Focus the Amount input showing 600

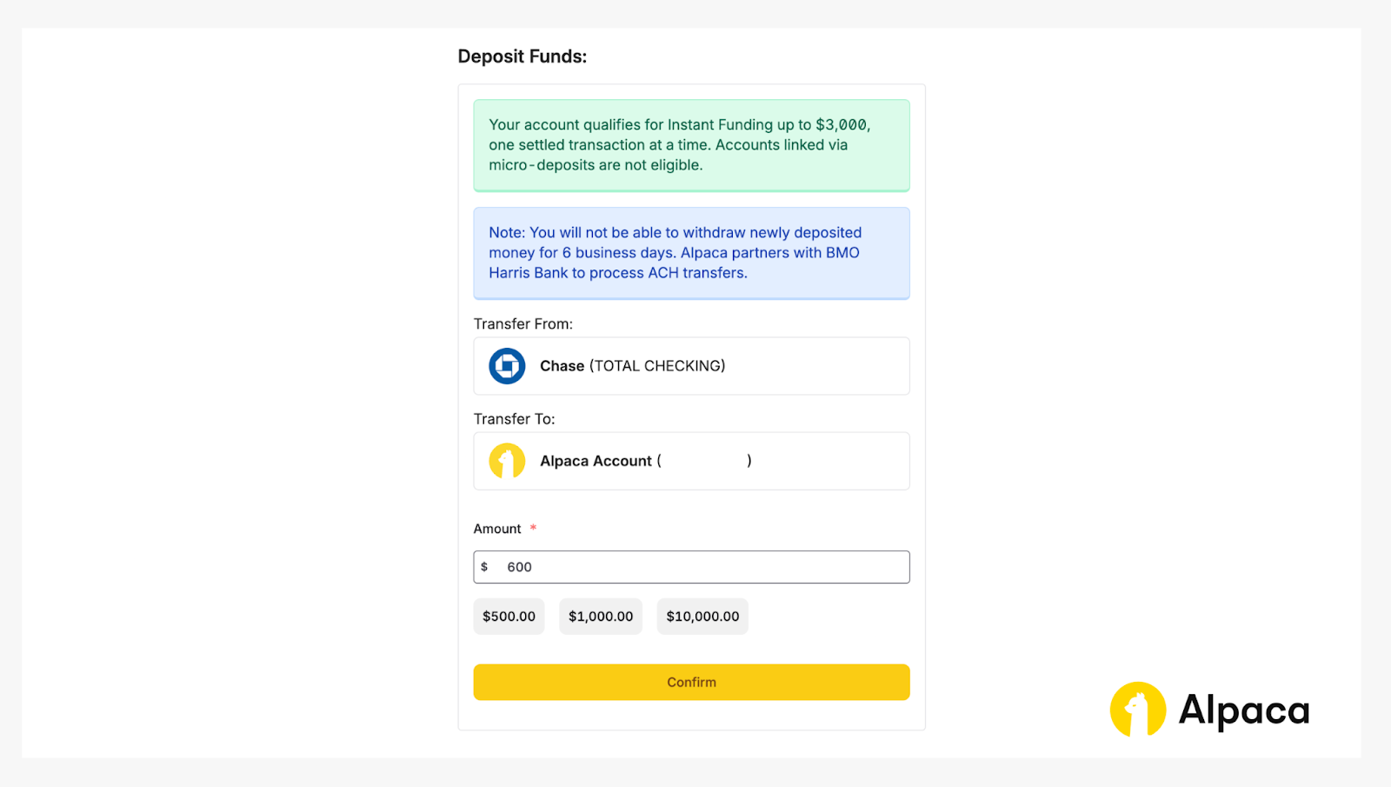tap(704, 567)
